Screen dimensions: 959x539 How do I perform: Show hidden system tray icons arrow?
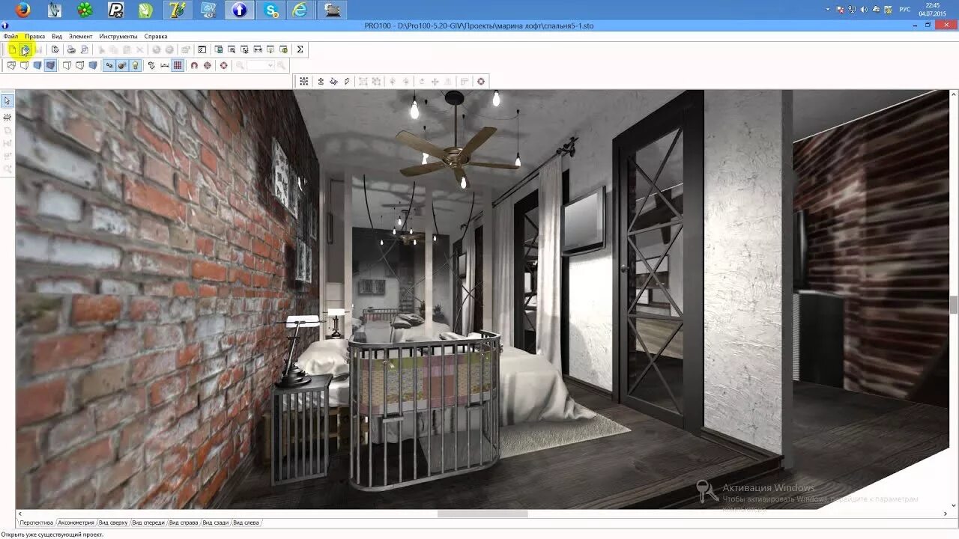pos(828,9)
